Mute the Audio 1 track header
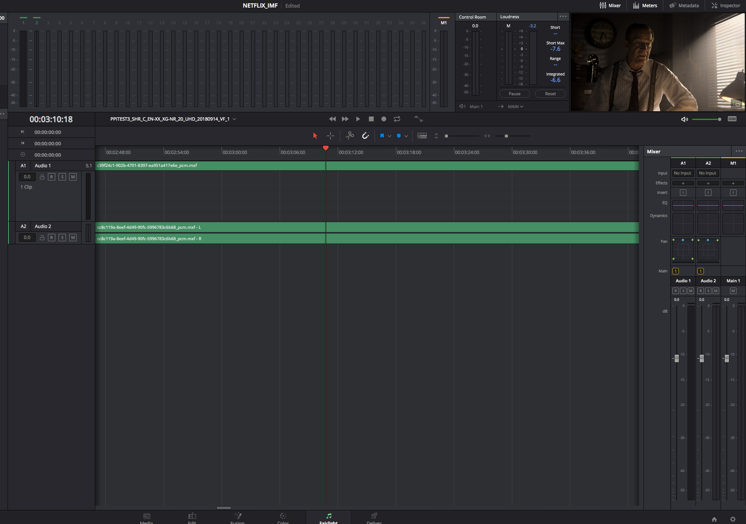This screenshot has width=746, height=524. click(73, 177)
